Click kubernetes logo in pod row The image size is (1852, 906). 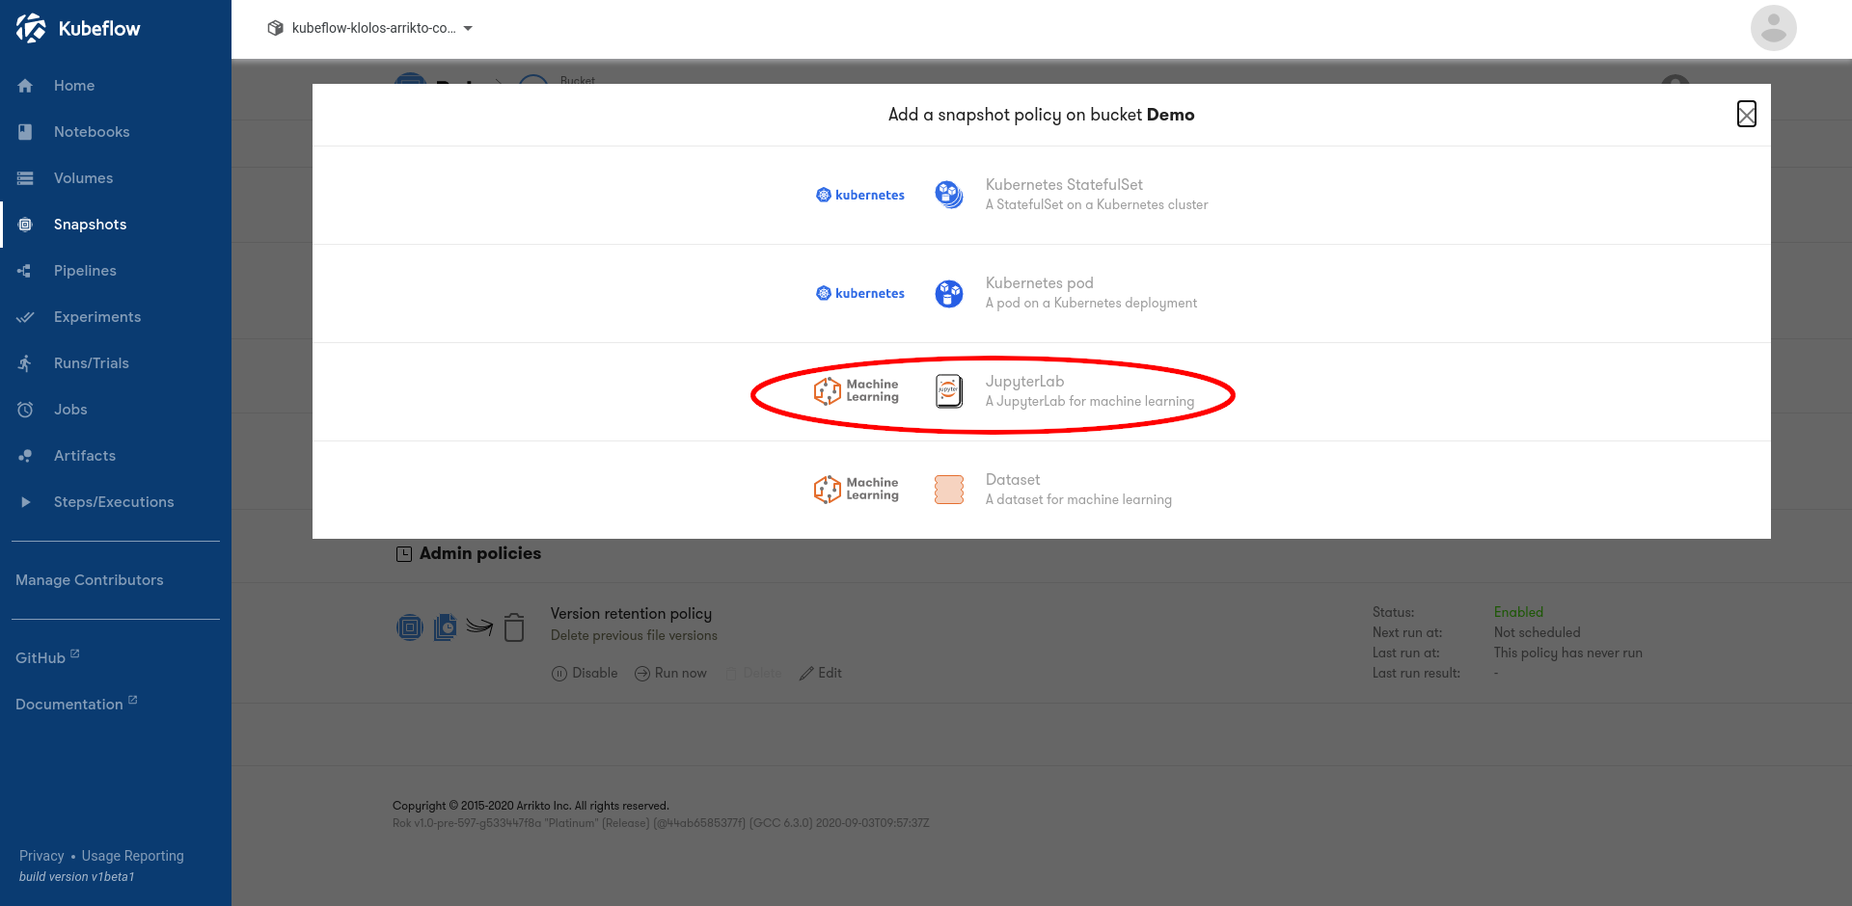(x=860, y=293)
